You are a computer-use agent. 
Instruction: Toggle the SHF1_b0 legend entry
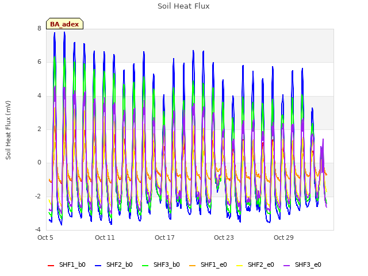[67, 264]
